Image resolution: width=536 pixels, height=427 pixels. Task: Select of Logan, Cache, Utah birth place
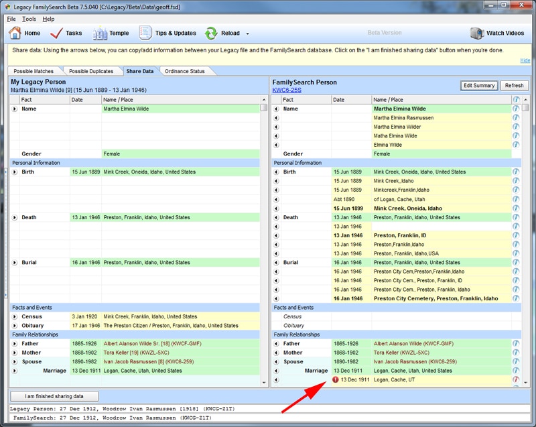tap(399, 199)
